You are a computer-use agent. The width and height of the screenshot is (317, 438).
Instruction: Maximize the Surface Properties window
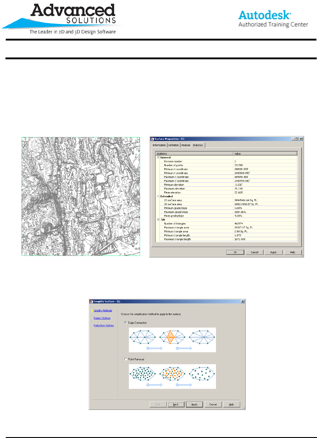(x=297, y=139)
